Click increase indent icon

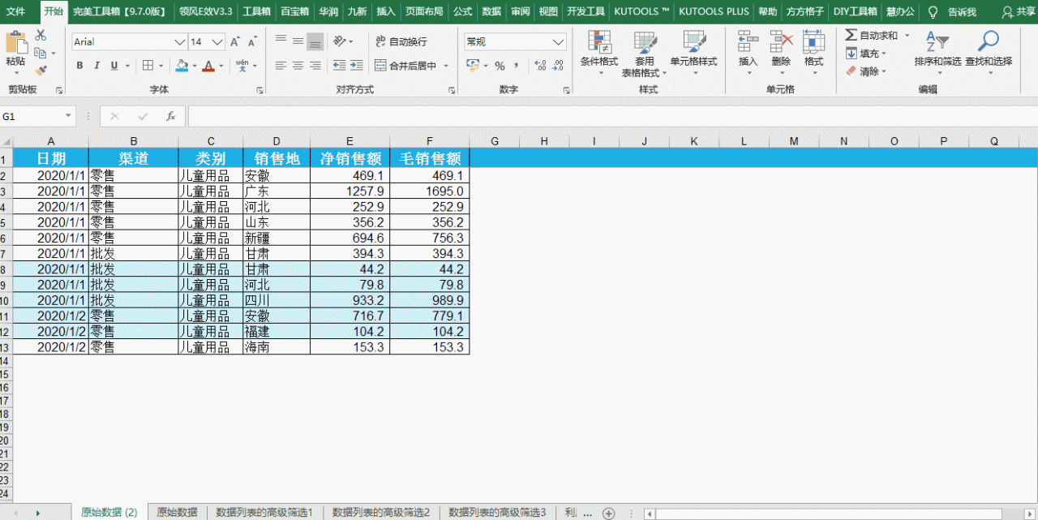pos(357,66)
